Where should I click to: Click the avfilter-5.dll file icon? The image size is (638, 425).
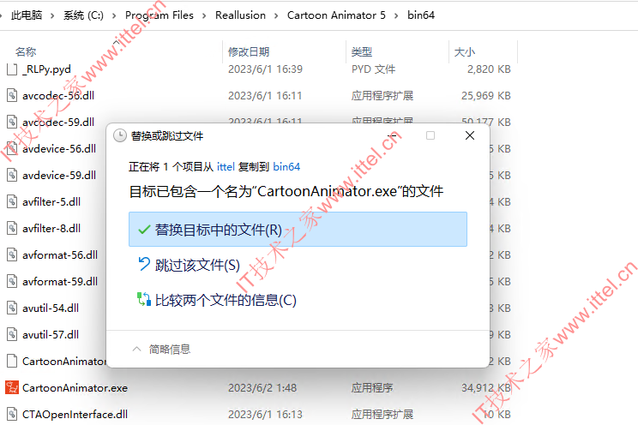12,201
